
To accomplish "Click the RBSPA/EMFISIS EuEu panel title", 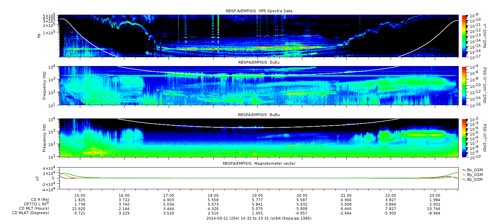I will (x=259, y=63).
